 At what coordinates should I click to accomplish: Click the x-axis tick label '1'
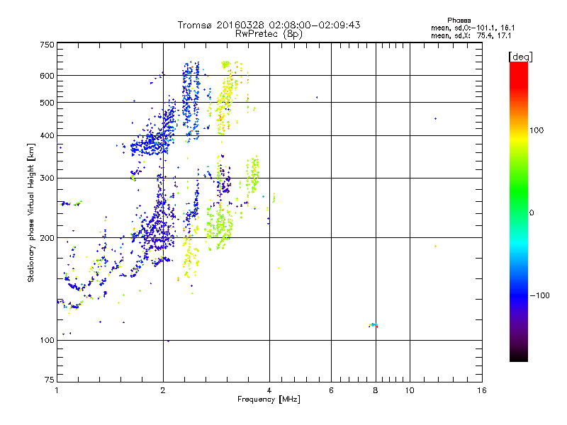coord(57,390)
